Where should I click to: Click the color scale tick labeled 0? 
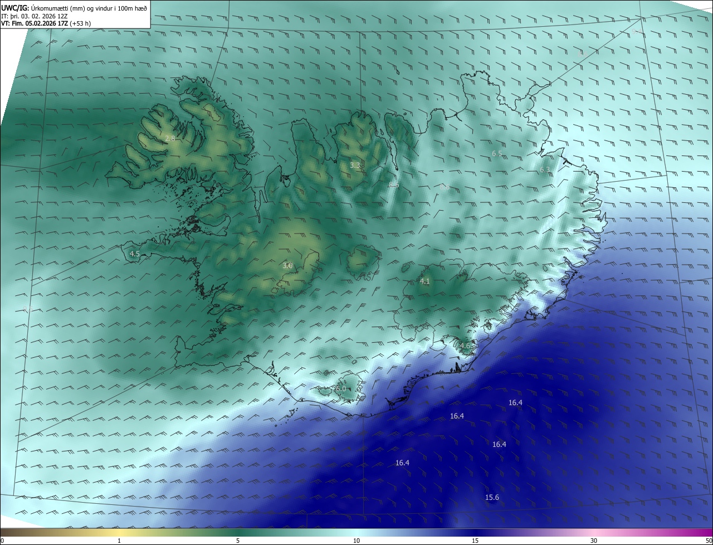(2, 541)
